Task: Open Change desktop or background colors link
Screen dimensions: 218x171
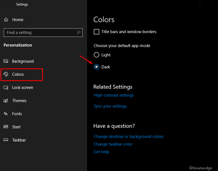Action: (x=128, y=137)
